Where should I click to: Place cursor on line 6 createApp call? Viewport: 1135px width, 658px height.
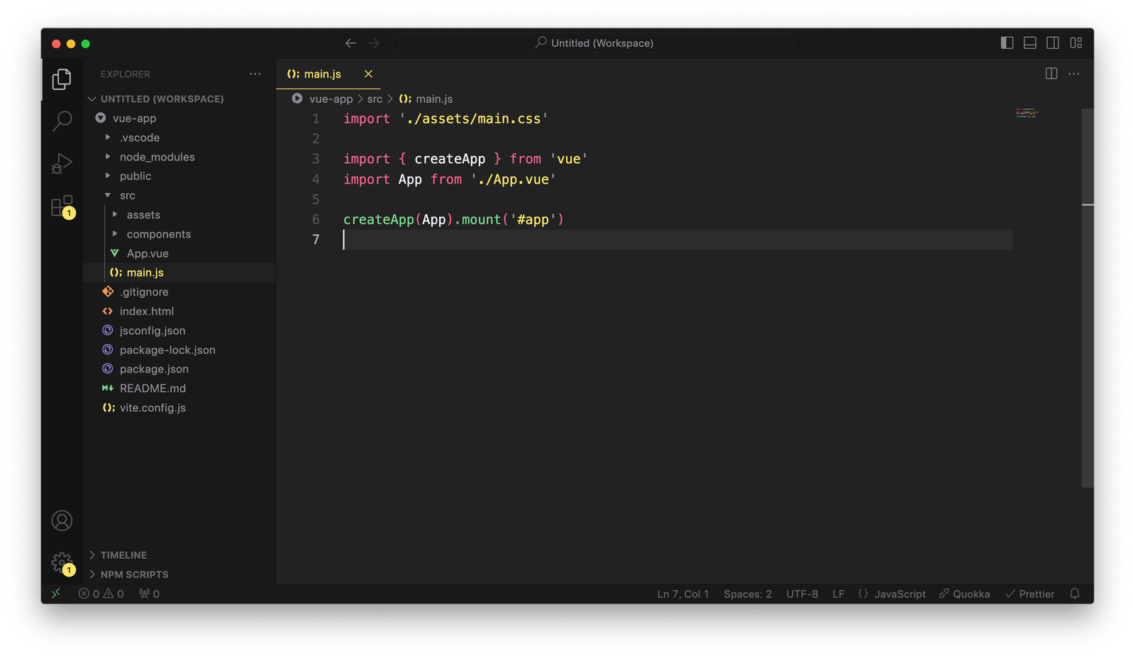click(x=453, y=220)
